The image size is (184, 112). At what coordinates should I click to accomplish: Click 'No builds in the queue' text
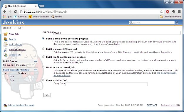point(15,65)
